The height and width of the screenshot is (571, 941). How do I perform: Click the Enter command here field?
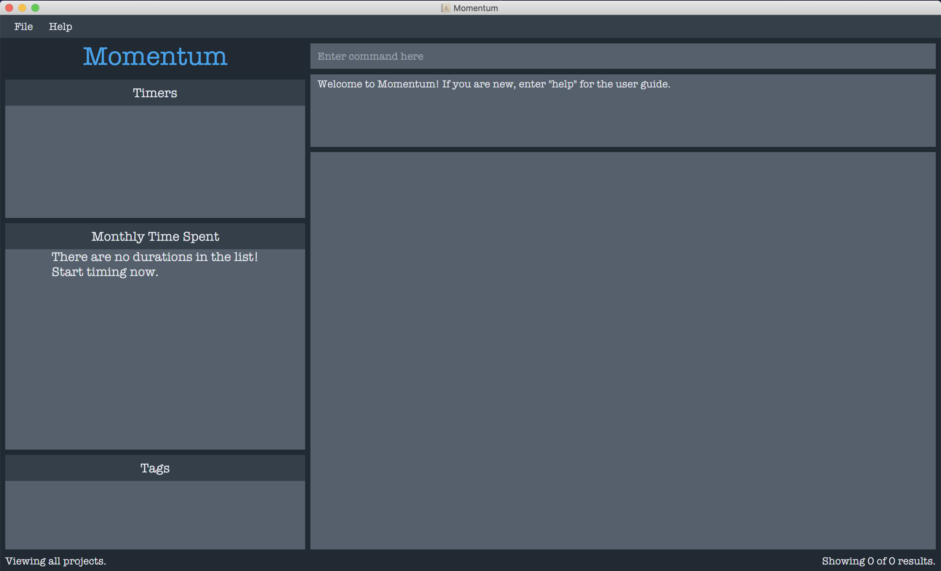(x=622, y=56)
